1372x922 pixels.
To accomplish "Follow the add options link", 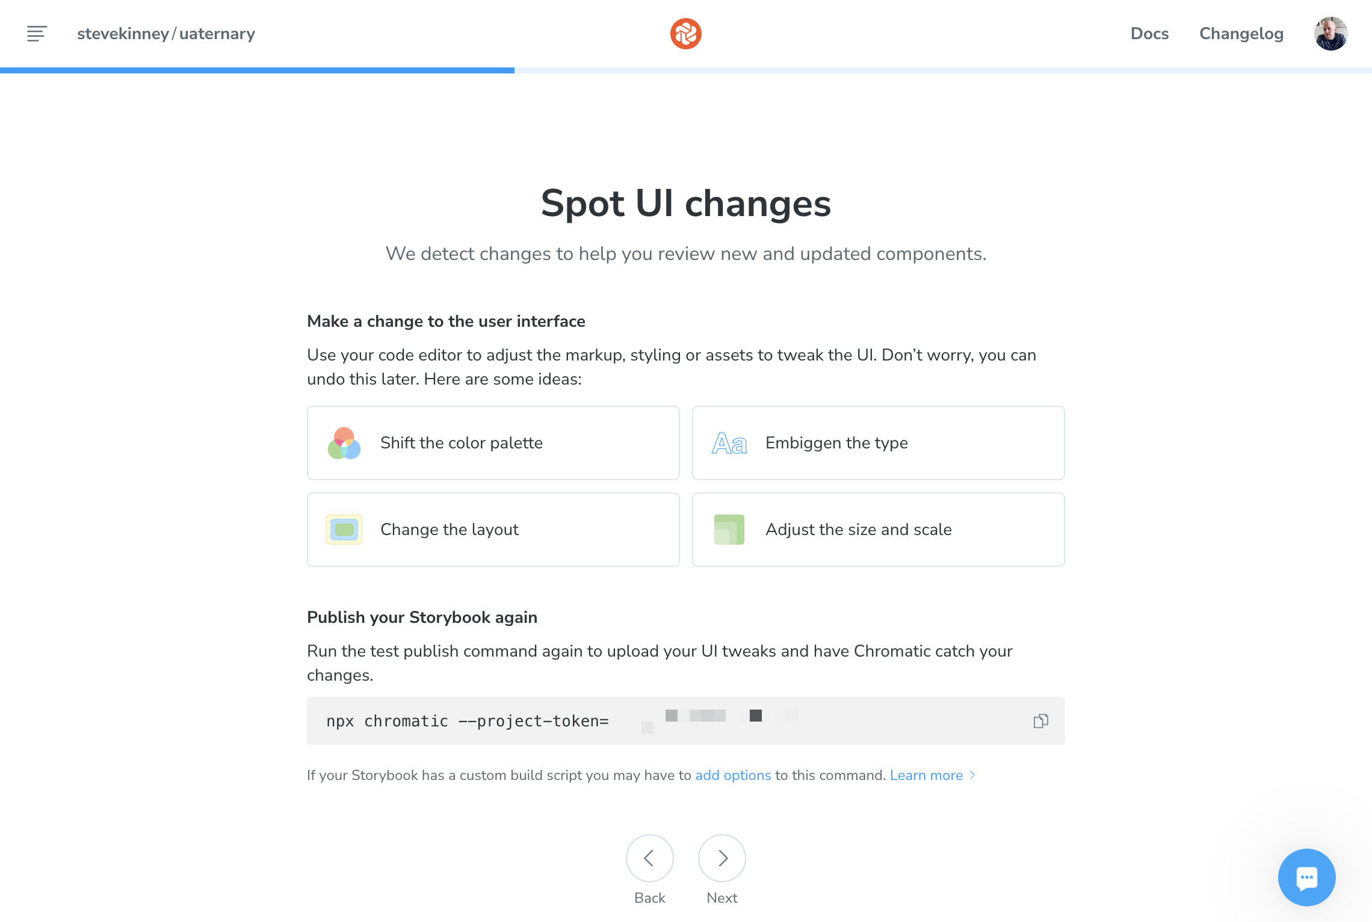I will tap(733, 775).
